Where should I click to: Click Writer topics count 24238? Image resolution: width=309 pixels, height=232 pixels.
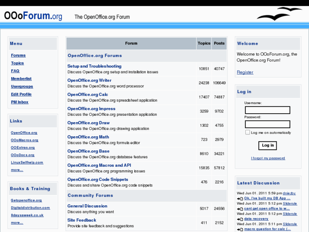(x=204, y=83)
